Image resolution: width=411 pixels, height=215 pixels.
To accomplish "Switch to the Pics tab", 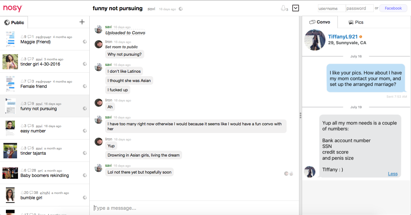I will [x=356, y=22].
